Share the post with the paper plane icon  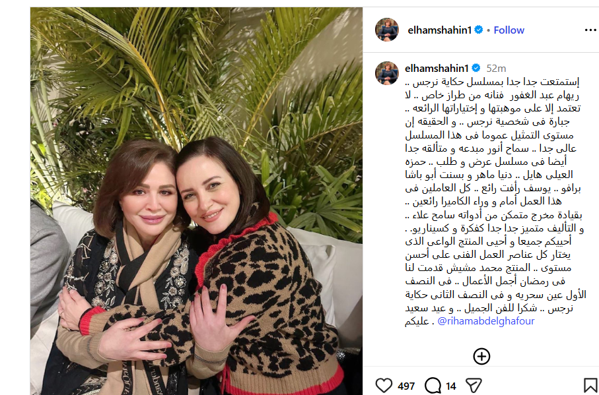(474, 386)
